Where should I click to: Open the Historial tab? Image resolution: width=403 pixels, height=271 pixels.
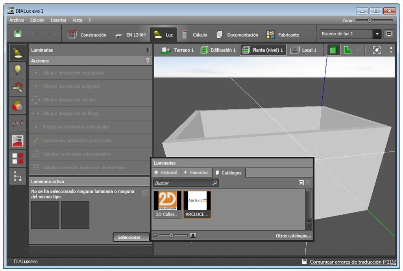click(166, 172)
